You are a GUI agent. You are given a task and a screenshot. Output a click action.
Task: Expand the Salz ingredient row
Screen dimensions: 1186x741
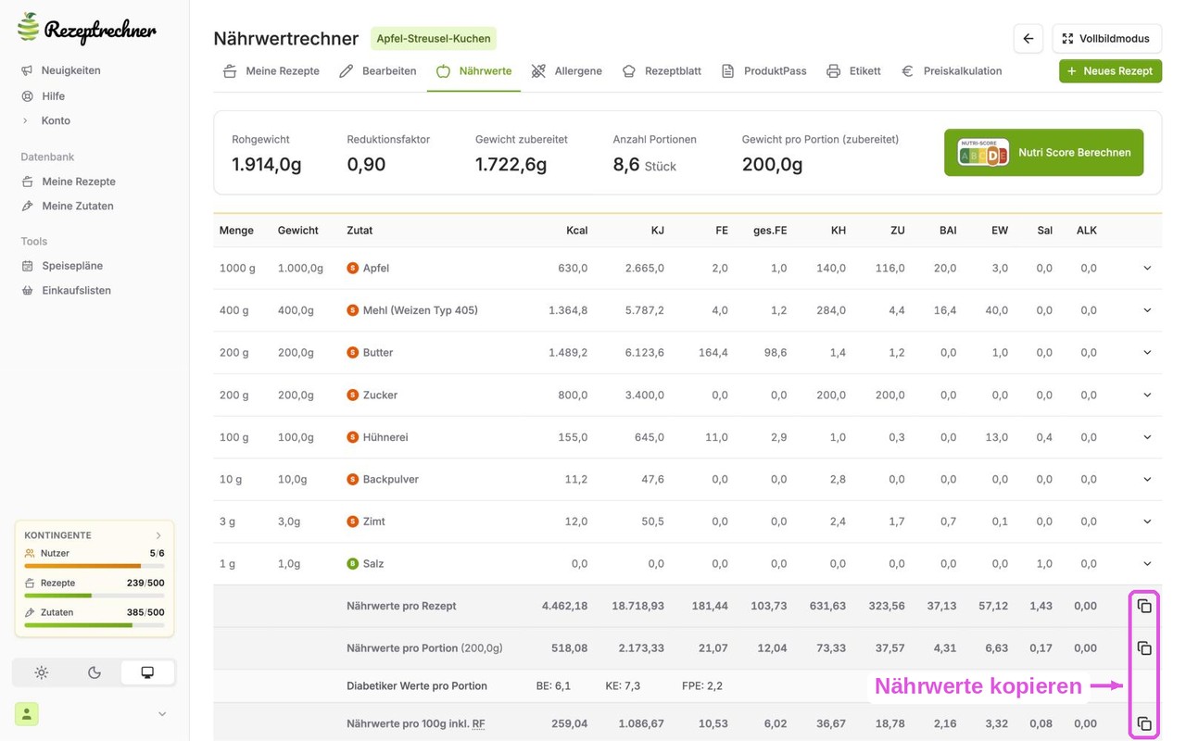click(1147, 563)
